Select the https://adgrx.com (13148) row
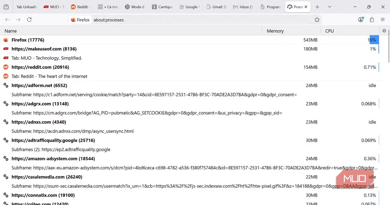Image resolution: width=390 pixels, height=205 pixels. pos(190,104)
